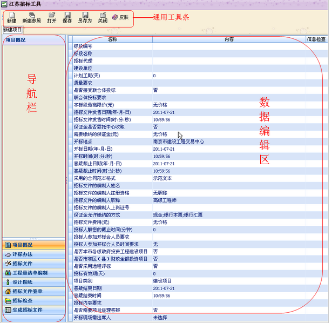Click 无价格 for 本标段最高限价(元)
Viewport: 332px width, 323px height.
[160, 105]
